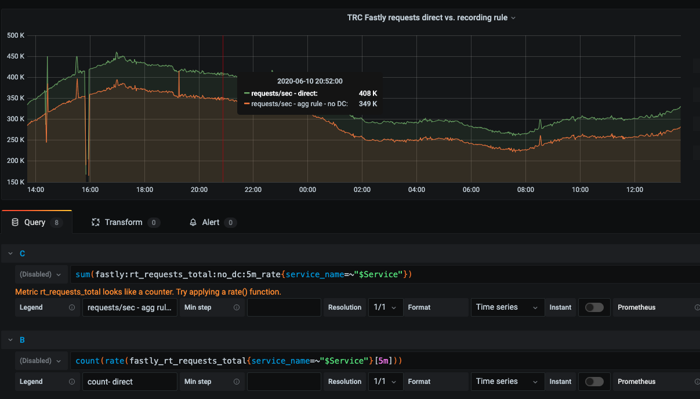Open the Resolution 1/1 dropdown in query C

[x=386, y=307]
